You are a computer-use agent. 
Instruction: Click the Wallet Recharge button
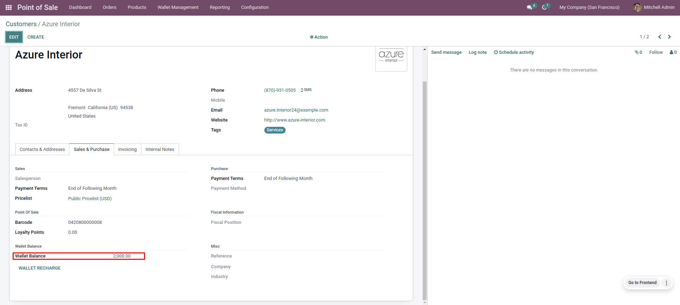tap(40, 268)
